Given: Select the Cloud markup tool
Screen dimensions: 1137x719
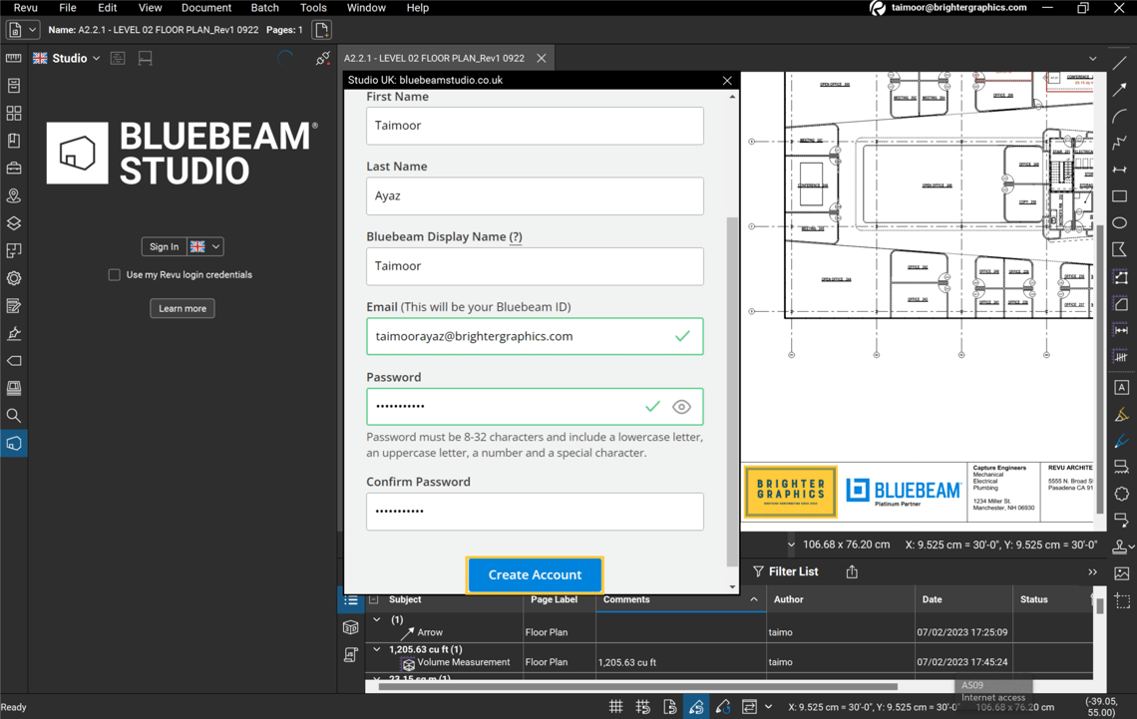Looking at the screenshot, I should click(x=1121, y=494).
